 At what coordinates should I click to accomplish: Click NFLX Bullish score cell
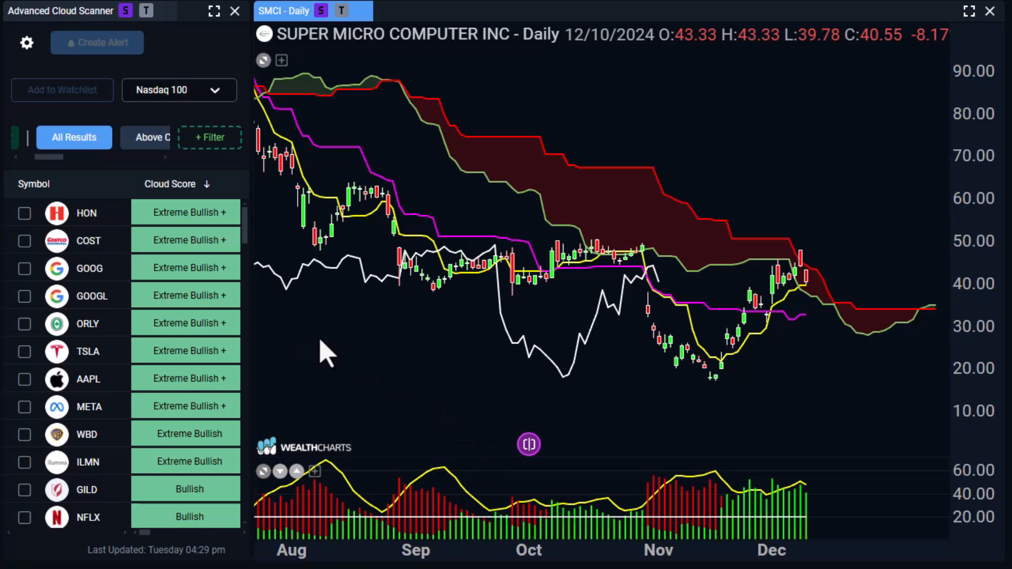pyautogui.click(x=186, y=516)
